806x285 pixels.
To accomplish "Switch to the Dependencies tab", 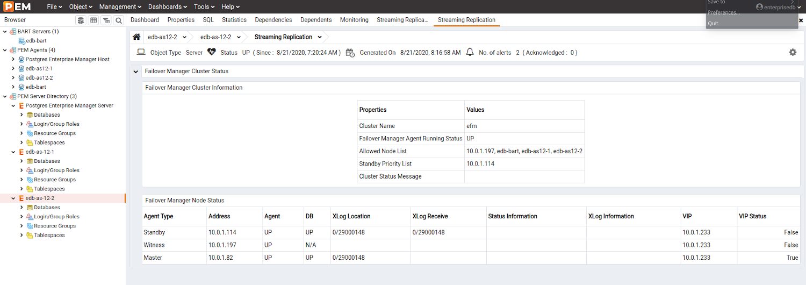I will pyautogui.click(x=274, y=20).
